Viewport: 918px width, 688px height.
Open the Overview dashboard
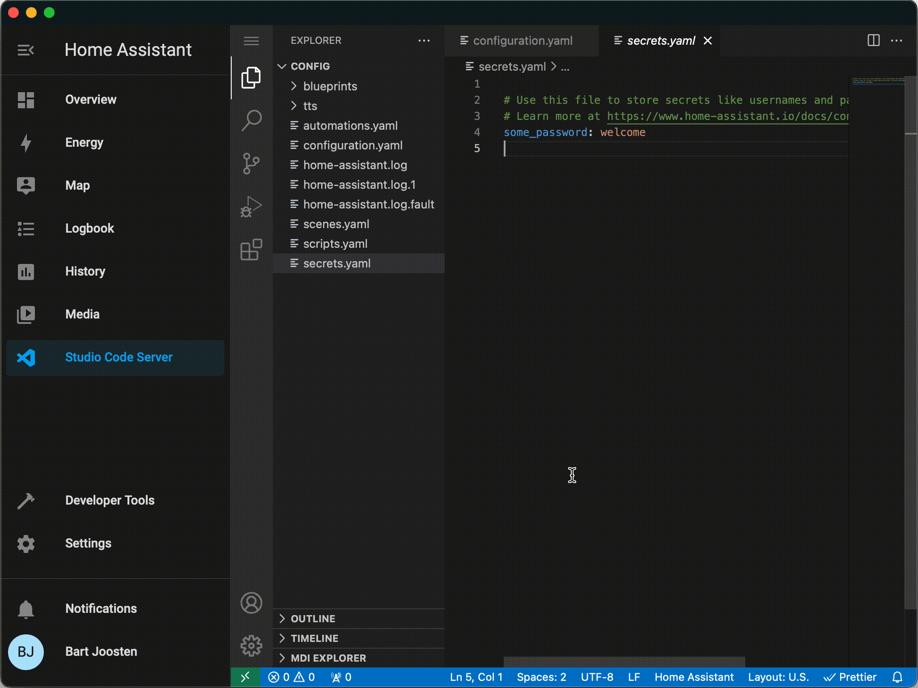coord(115,100)
